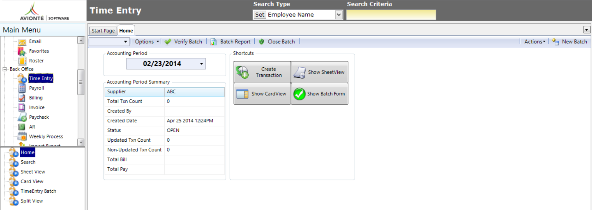Click the Supplier row value ABC
592x210 pixels.
[x=171, y=92]
